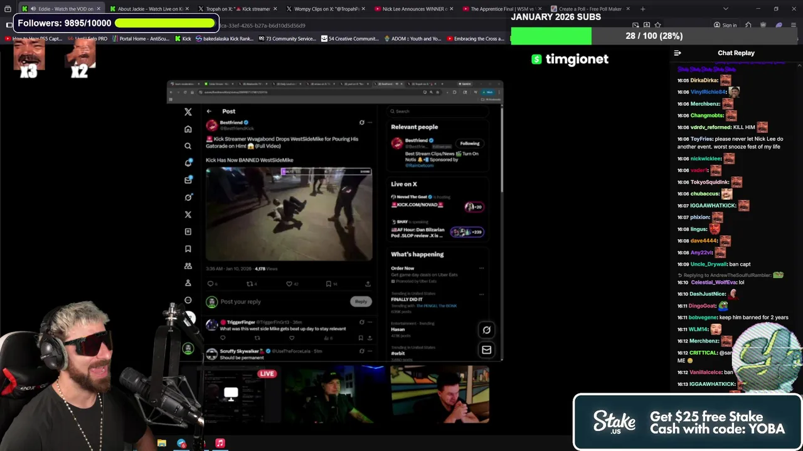Viewport: 803px width, 451px height.
Task: Click the Reply button
Action: [x=361, y=301]
